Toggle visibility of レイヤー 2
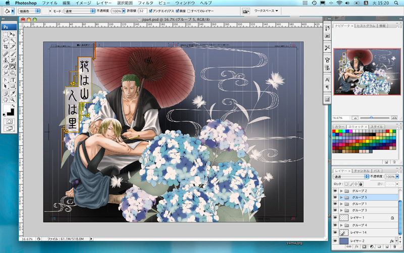404x253 pixels. [x=335, y=241]
